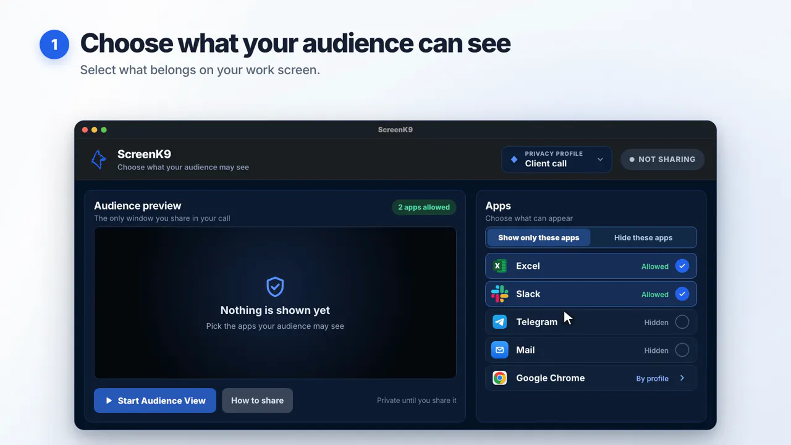Expand Google Chrome profile options chevron
The width and height of the screenshot is (791, 445).
682,378
